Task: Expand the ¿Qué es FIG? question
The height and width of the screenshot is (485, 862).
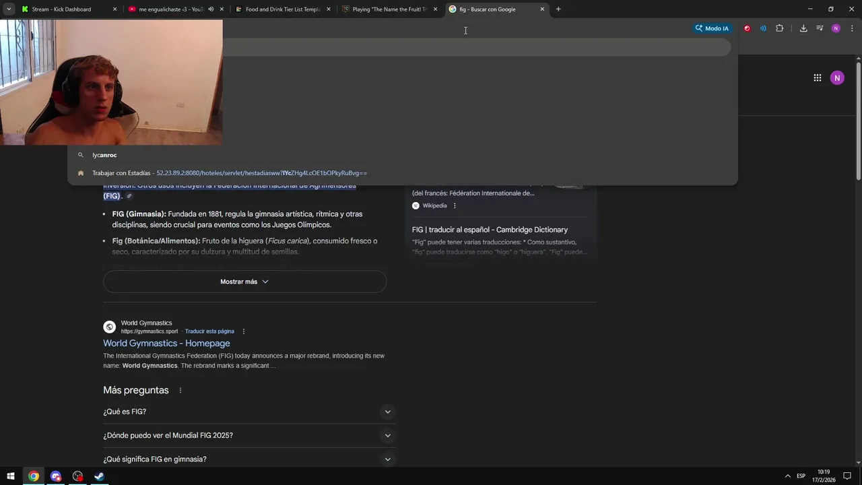Action: coord(249,412)
